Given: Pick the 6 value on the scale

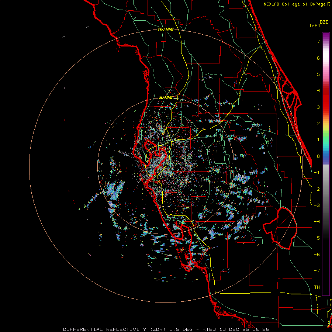Looking at the screenshot, I should pyautogui.click(x=318, y=58).
